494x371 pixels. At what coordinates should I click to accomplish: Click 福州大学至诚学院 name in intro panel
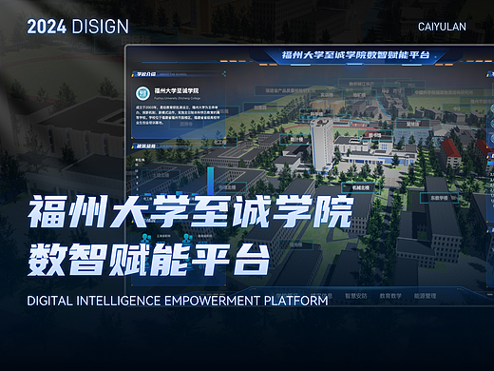pyautogui.click(x=177, y=90)
